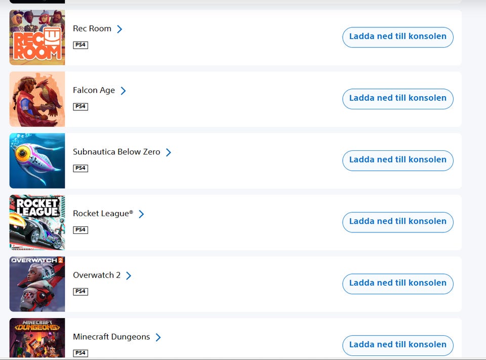The height and width of the screenshot is (360, 486).
Task: Click the chevron next to Falcon Age
Action: click(x=123, y=91)
